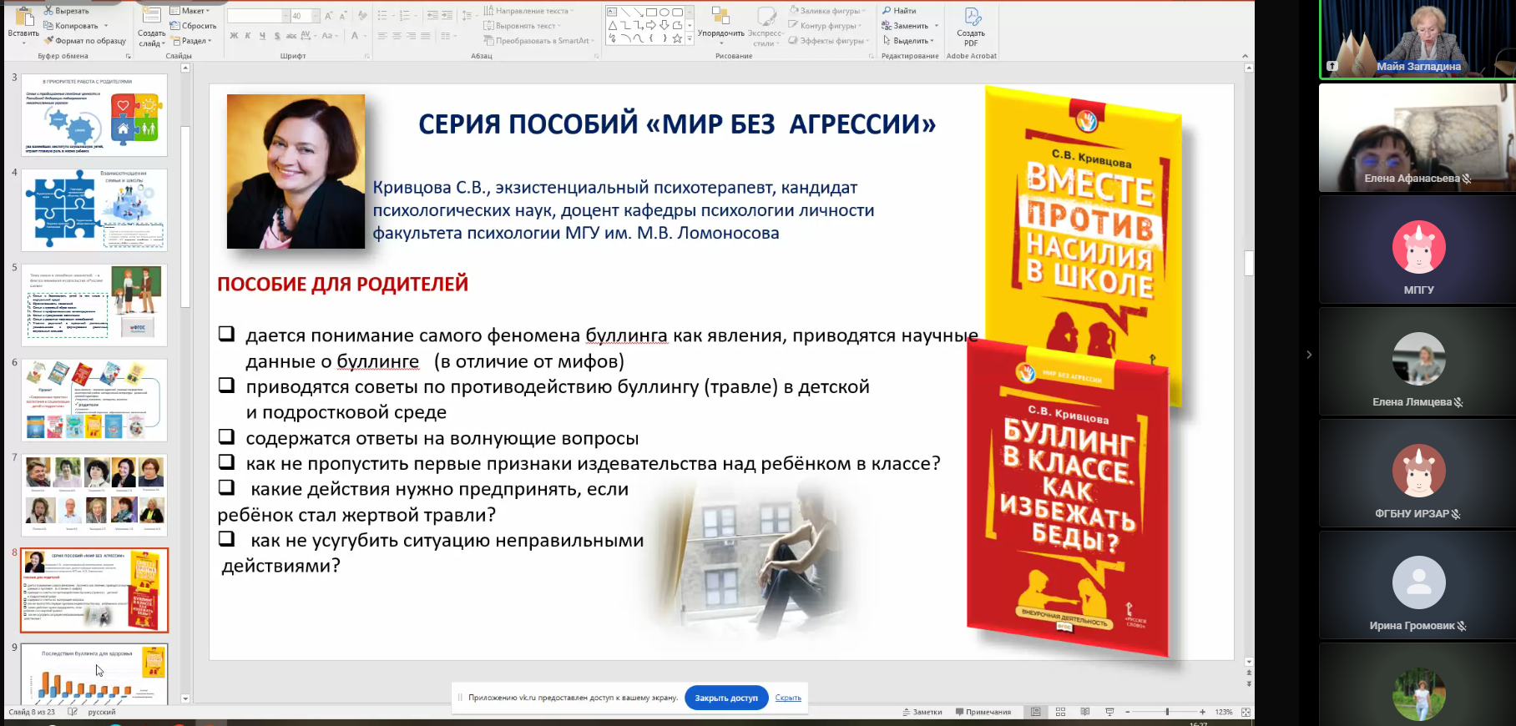Open Notes (Заметки) in status bar
1516x726 pixels.
pos(922,712)
